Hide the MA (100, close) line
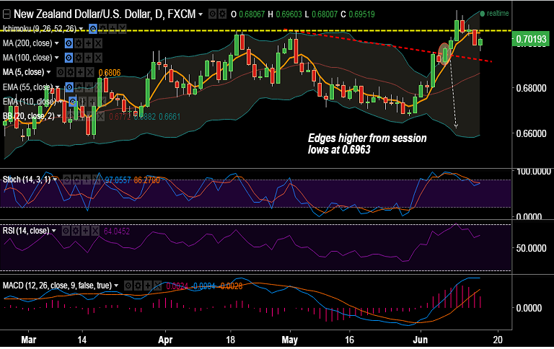Screen dimensions: 554x349 pos(69,58)
